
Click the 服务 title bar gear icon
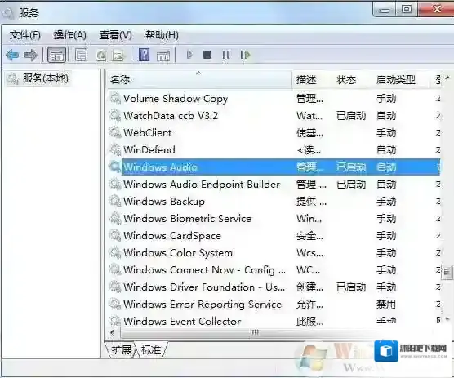8,13
